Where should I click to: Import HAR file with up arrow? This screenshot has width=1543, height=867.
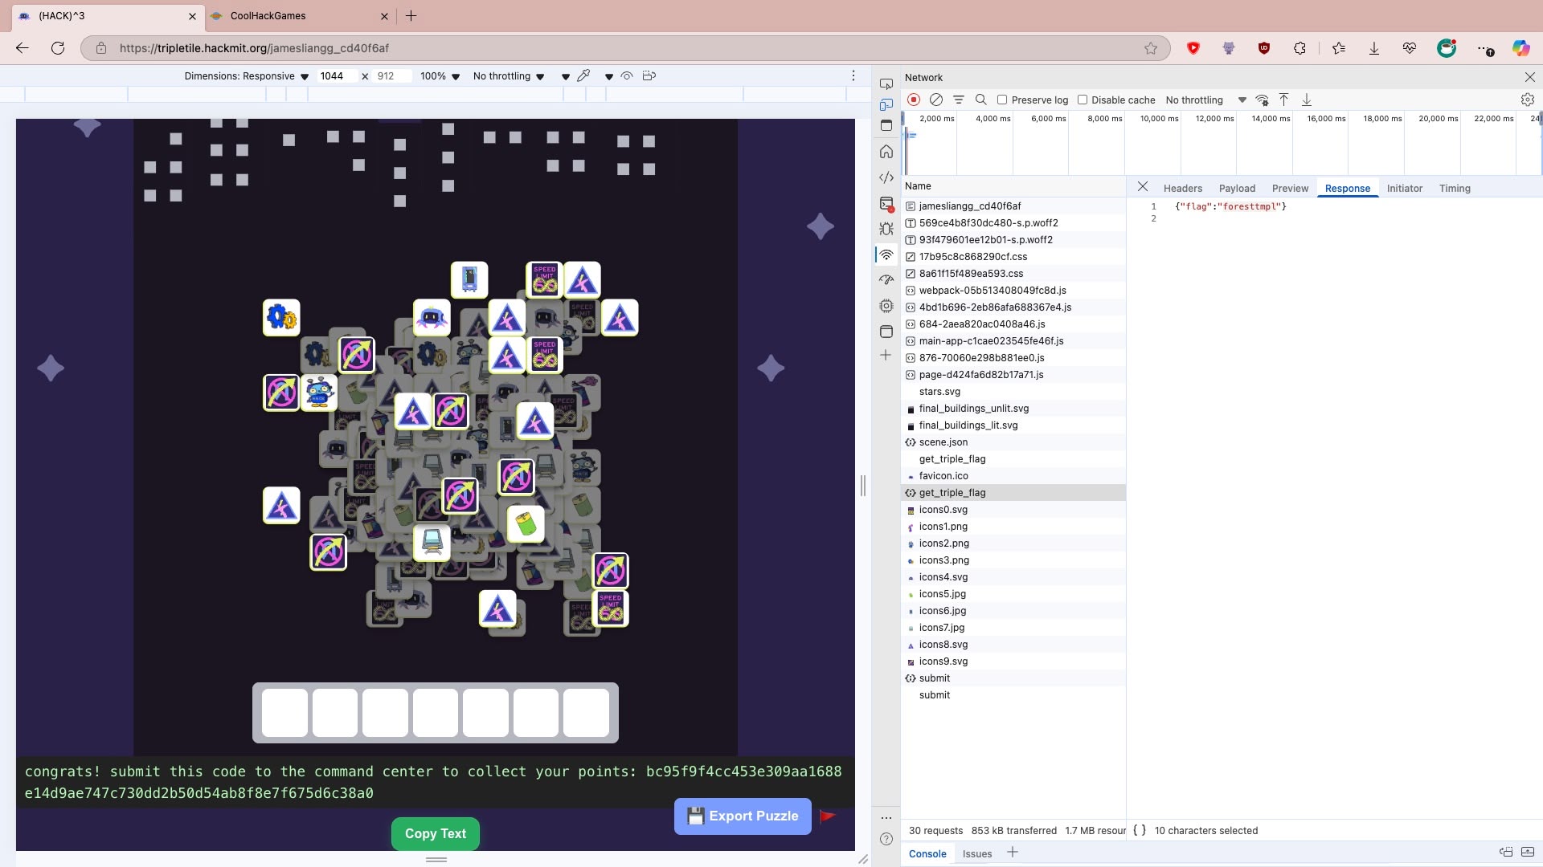(1284, 100)
